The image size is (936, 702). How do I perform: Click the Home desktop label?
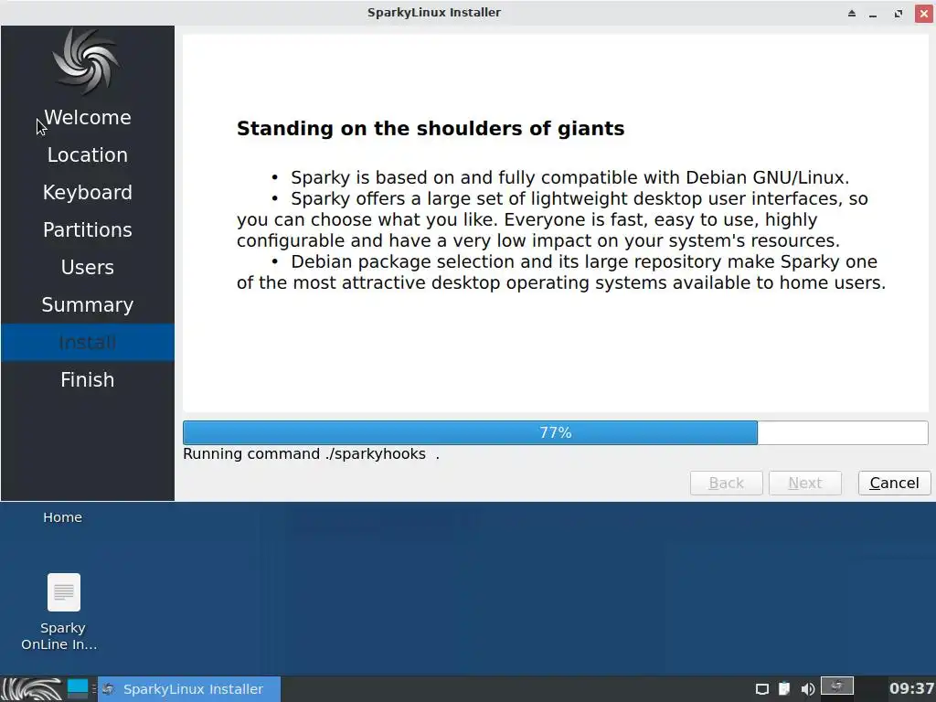click(x=62, y=517)
